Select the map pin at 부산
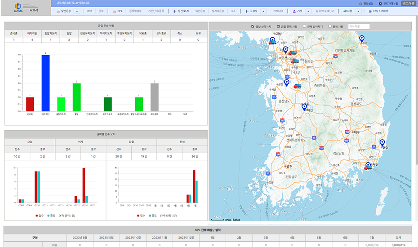This screenshot has height=247, width=418. coord(368,165)
